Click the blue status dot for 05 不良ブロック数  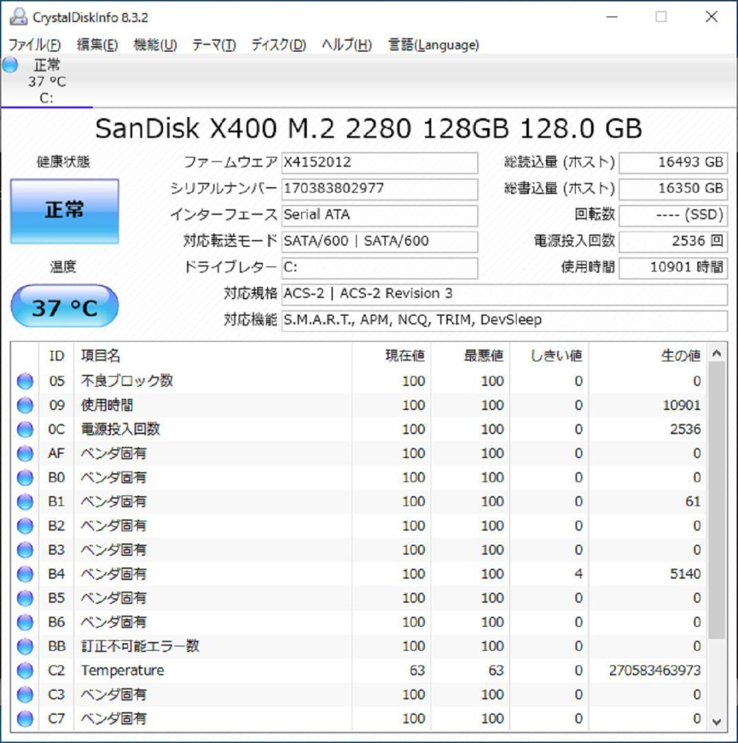pyautogui.click(x=24, y=380)
